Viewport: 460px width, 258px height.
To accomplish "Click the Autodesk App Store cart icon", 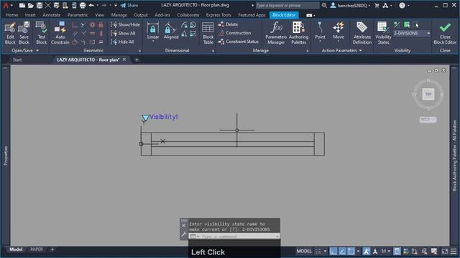I will [377, 5].
